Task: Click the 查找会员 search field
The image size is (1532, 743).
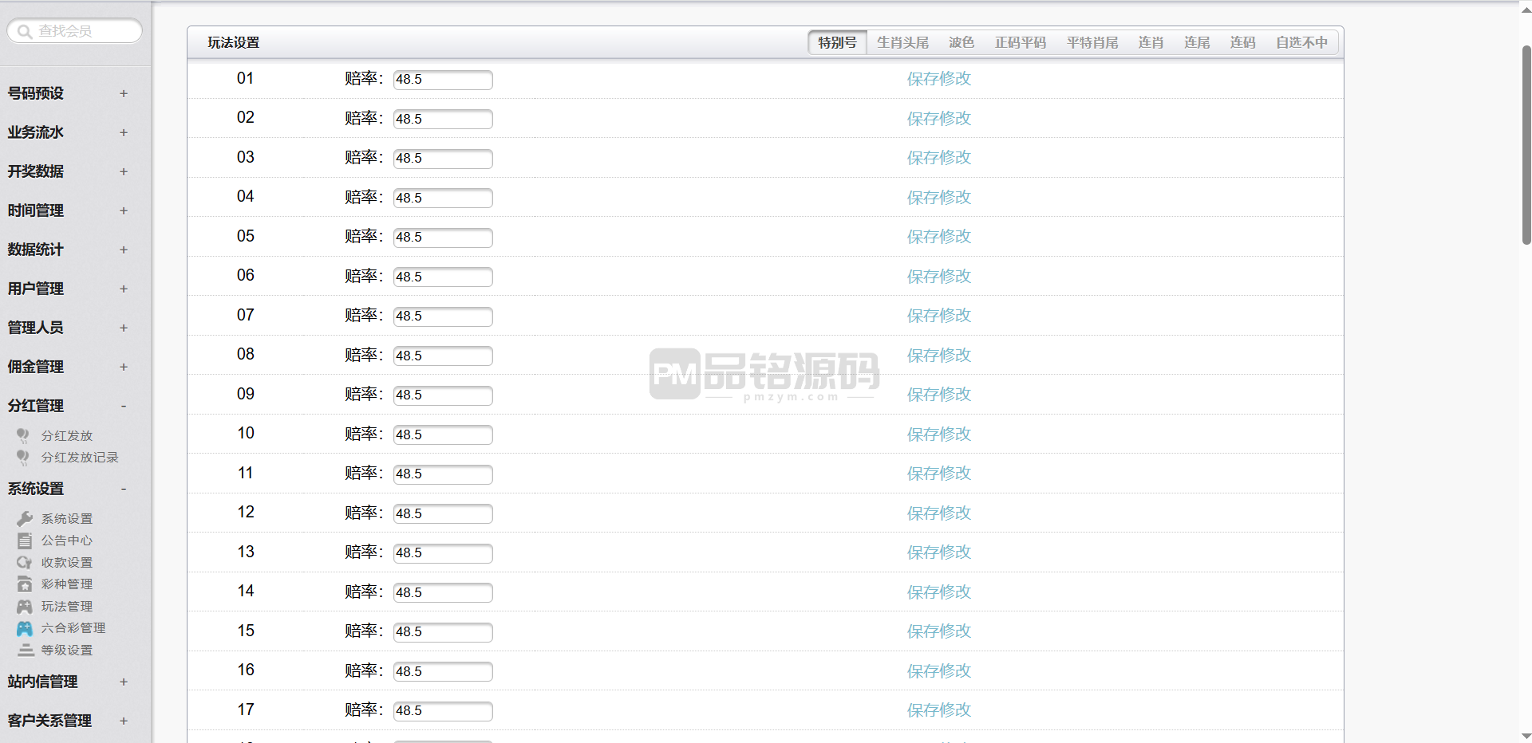Action: tap(74, 31)
